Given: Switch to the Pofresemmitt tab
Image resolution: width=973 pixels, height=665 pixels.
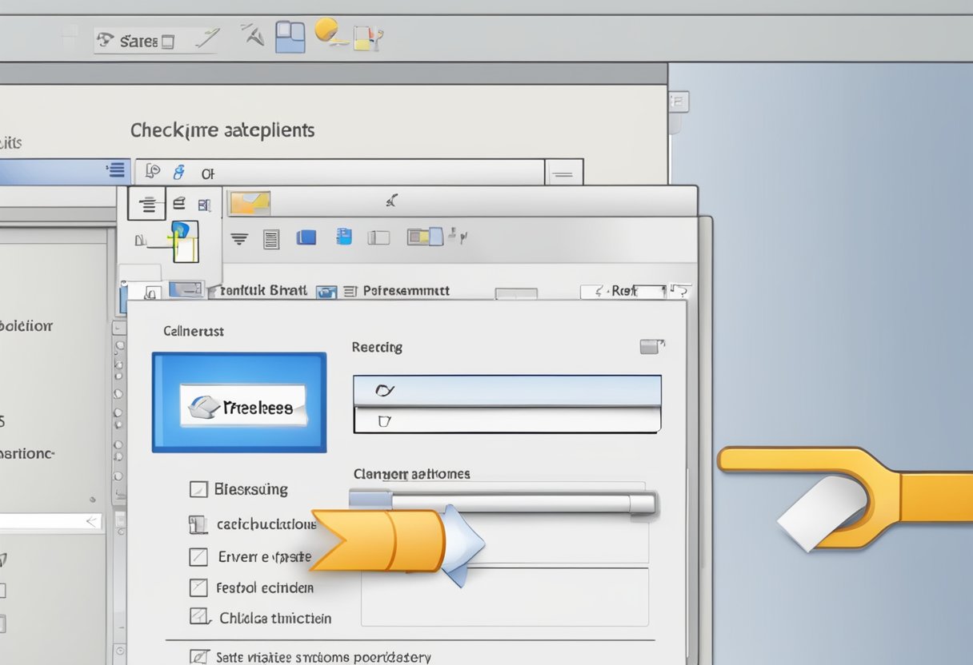Looking at the screenshot, I should click(x=406, y=291).
